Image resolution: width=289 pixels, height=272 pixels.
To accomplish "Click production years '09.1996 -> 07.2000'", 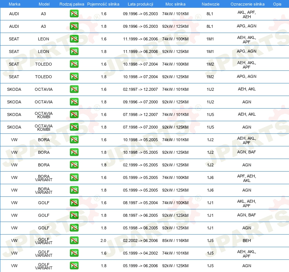I will (140, 102).
